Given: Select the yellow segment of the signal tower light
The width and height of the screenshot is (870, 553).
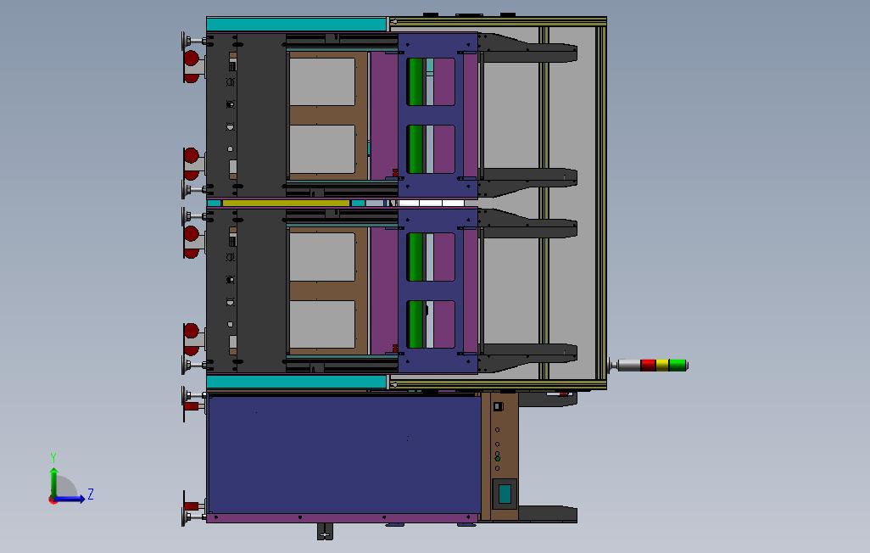Looking at the screenshot, I should point(662,366).
